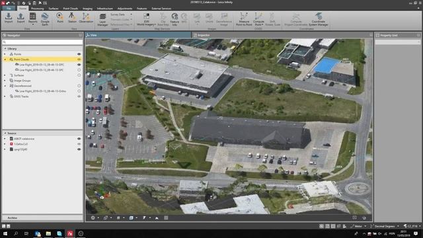Viewport: 423px width, 238px height.
Task: Open File Explorer from the taskbar
Action: click(48, 233)
